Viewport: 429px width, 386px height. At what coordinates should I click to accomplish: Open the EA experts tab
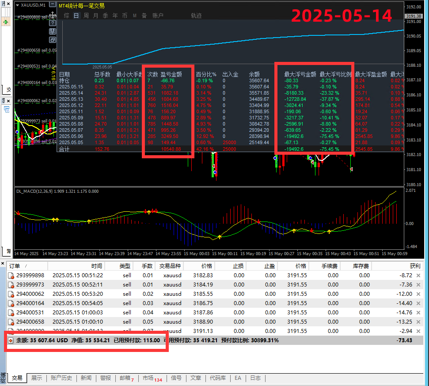coord(238,378)
